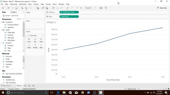Click the Windows Start button
This screenshot has width=170, height=95.
[x=3, y=93]
